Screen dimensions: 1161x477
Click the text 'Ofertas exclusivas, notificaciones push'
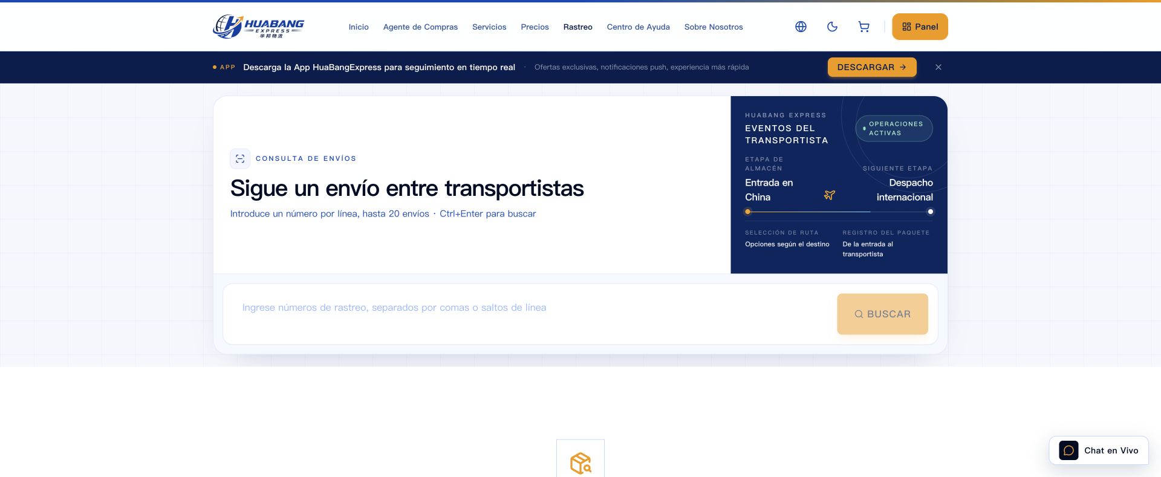[600, 67]
